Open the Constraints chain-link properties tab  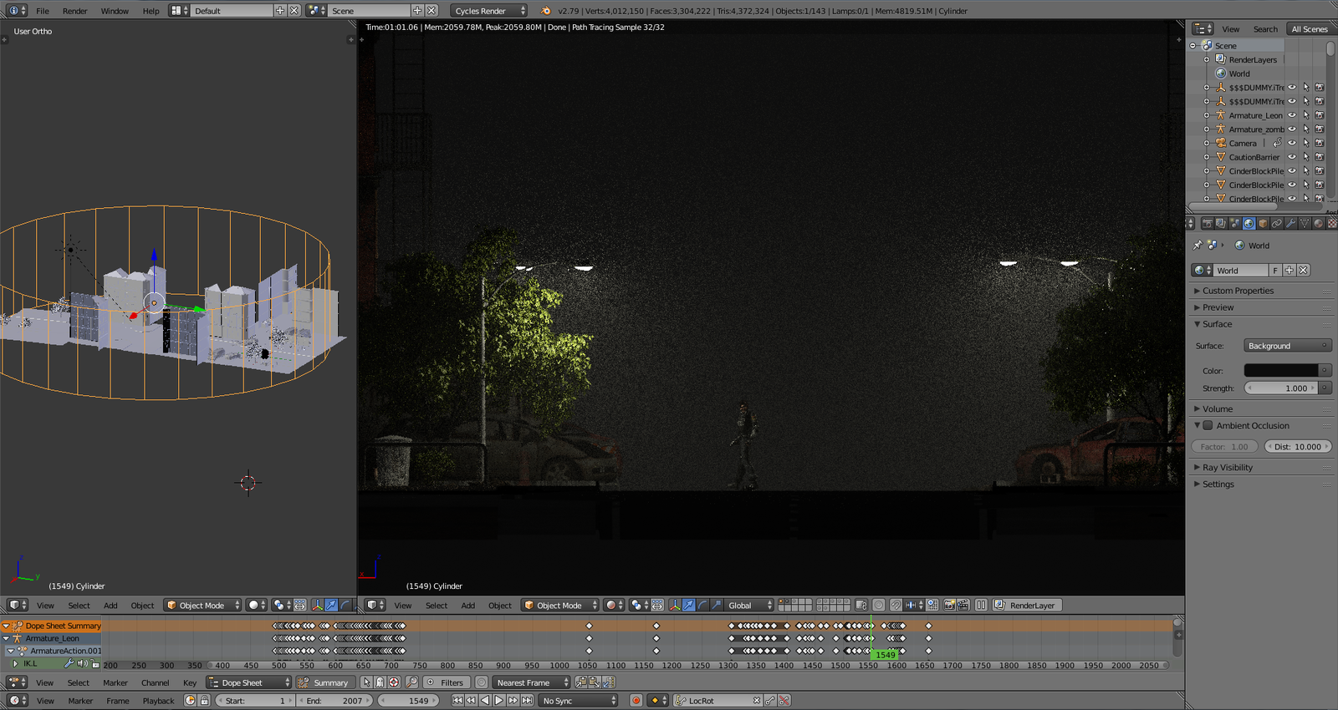(1277, 223)
